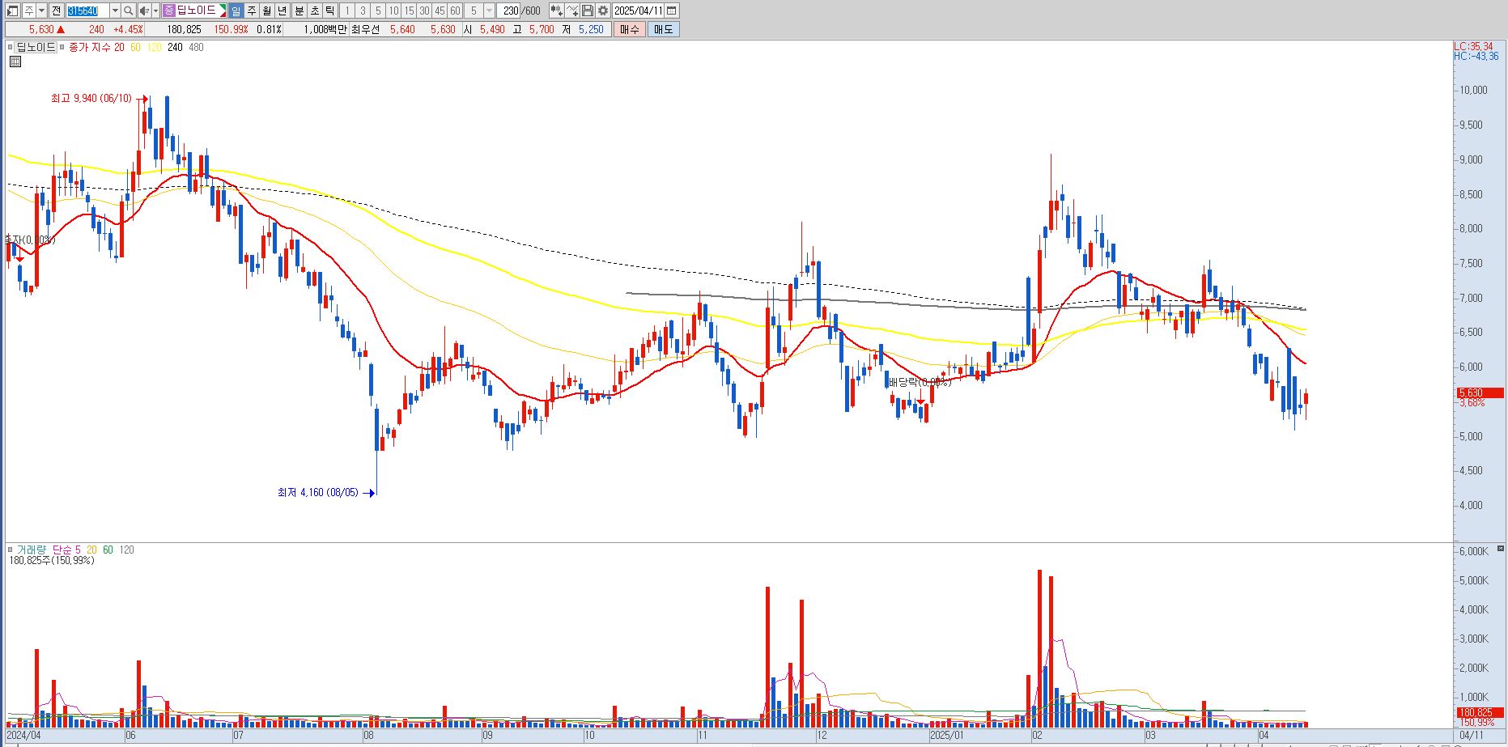This screenshot has width=1508, height=747.
Task: Choose the 15 interval button
Action: (409, 11)
